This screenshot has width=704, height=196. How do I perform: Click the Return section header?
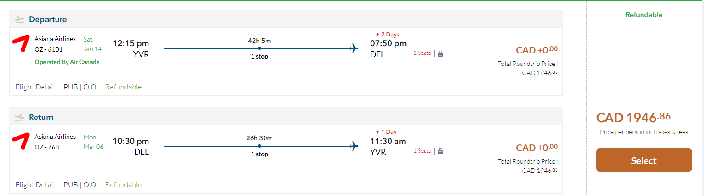tap(41, 117)
